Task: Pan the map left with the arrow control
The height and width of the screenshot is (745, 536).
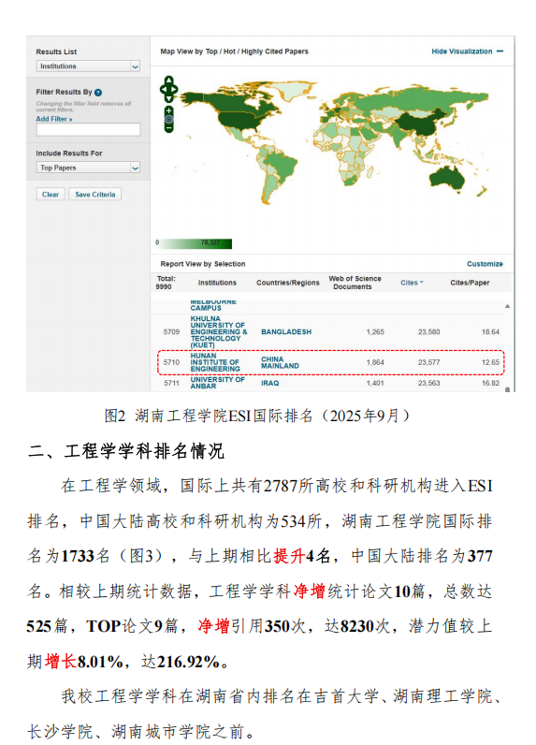Action: point(164,89)
